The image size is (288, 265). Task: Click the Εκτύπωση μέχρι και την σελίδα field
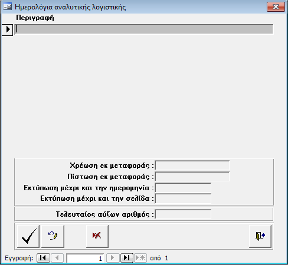coord(183,198)
